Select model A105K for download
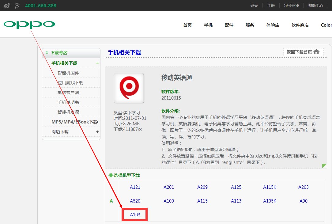Image resolution: width=332 pixels, height=224 pixels. click(270, 201)
